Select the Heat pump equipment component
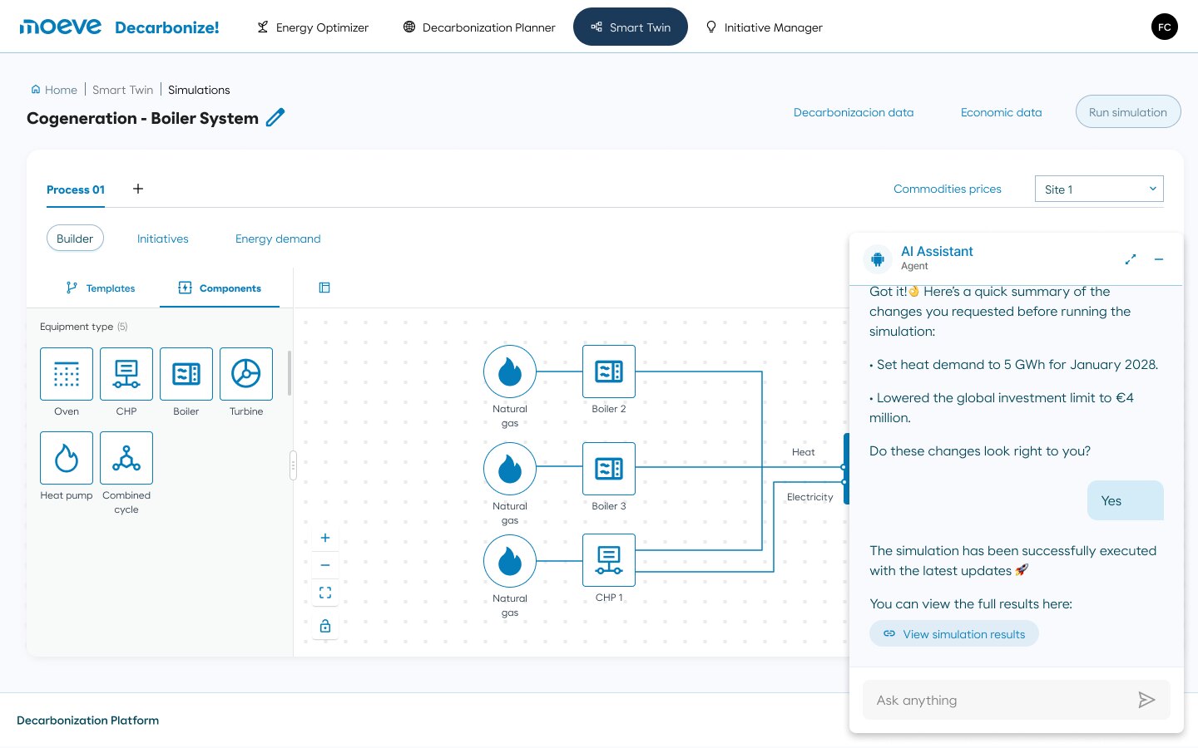1198x748 pixels. [x=67, y=458]
